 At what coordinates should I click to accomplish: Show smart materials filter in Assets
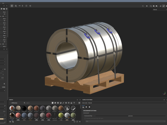pyautogui.click(x=55, y=103)
